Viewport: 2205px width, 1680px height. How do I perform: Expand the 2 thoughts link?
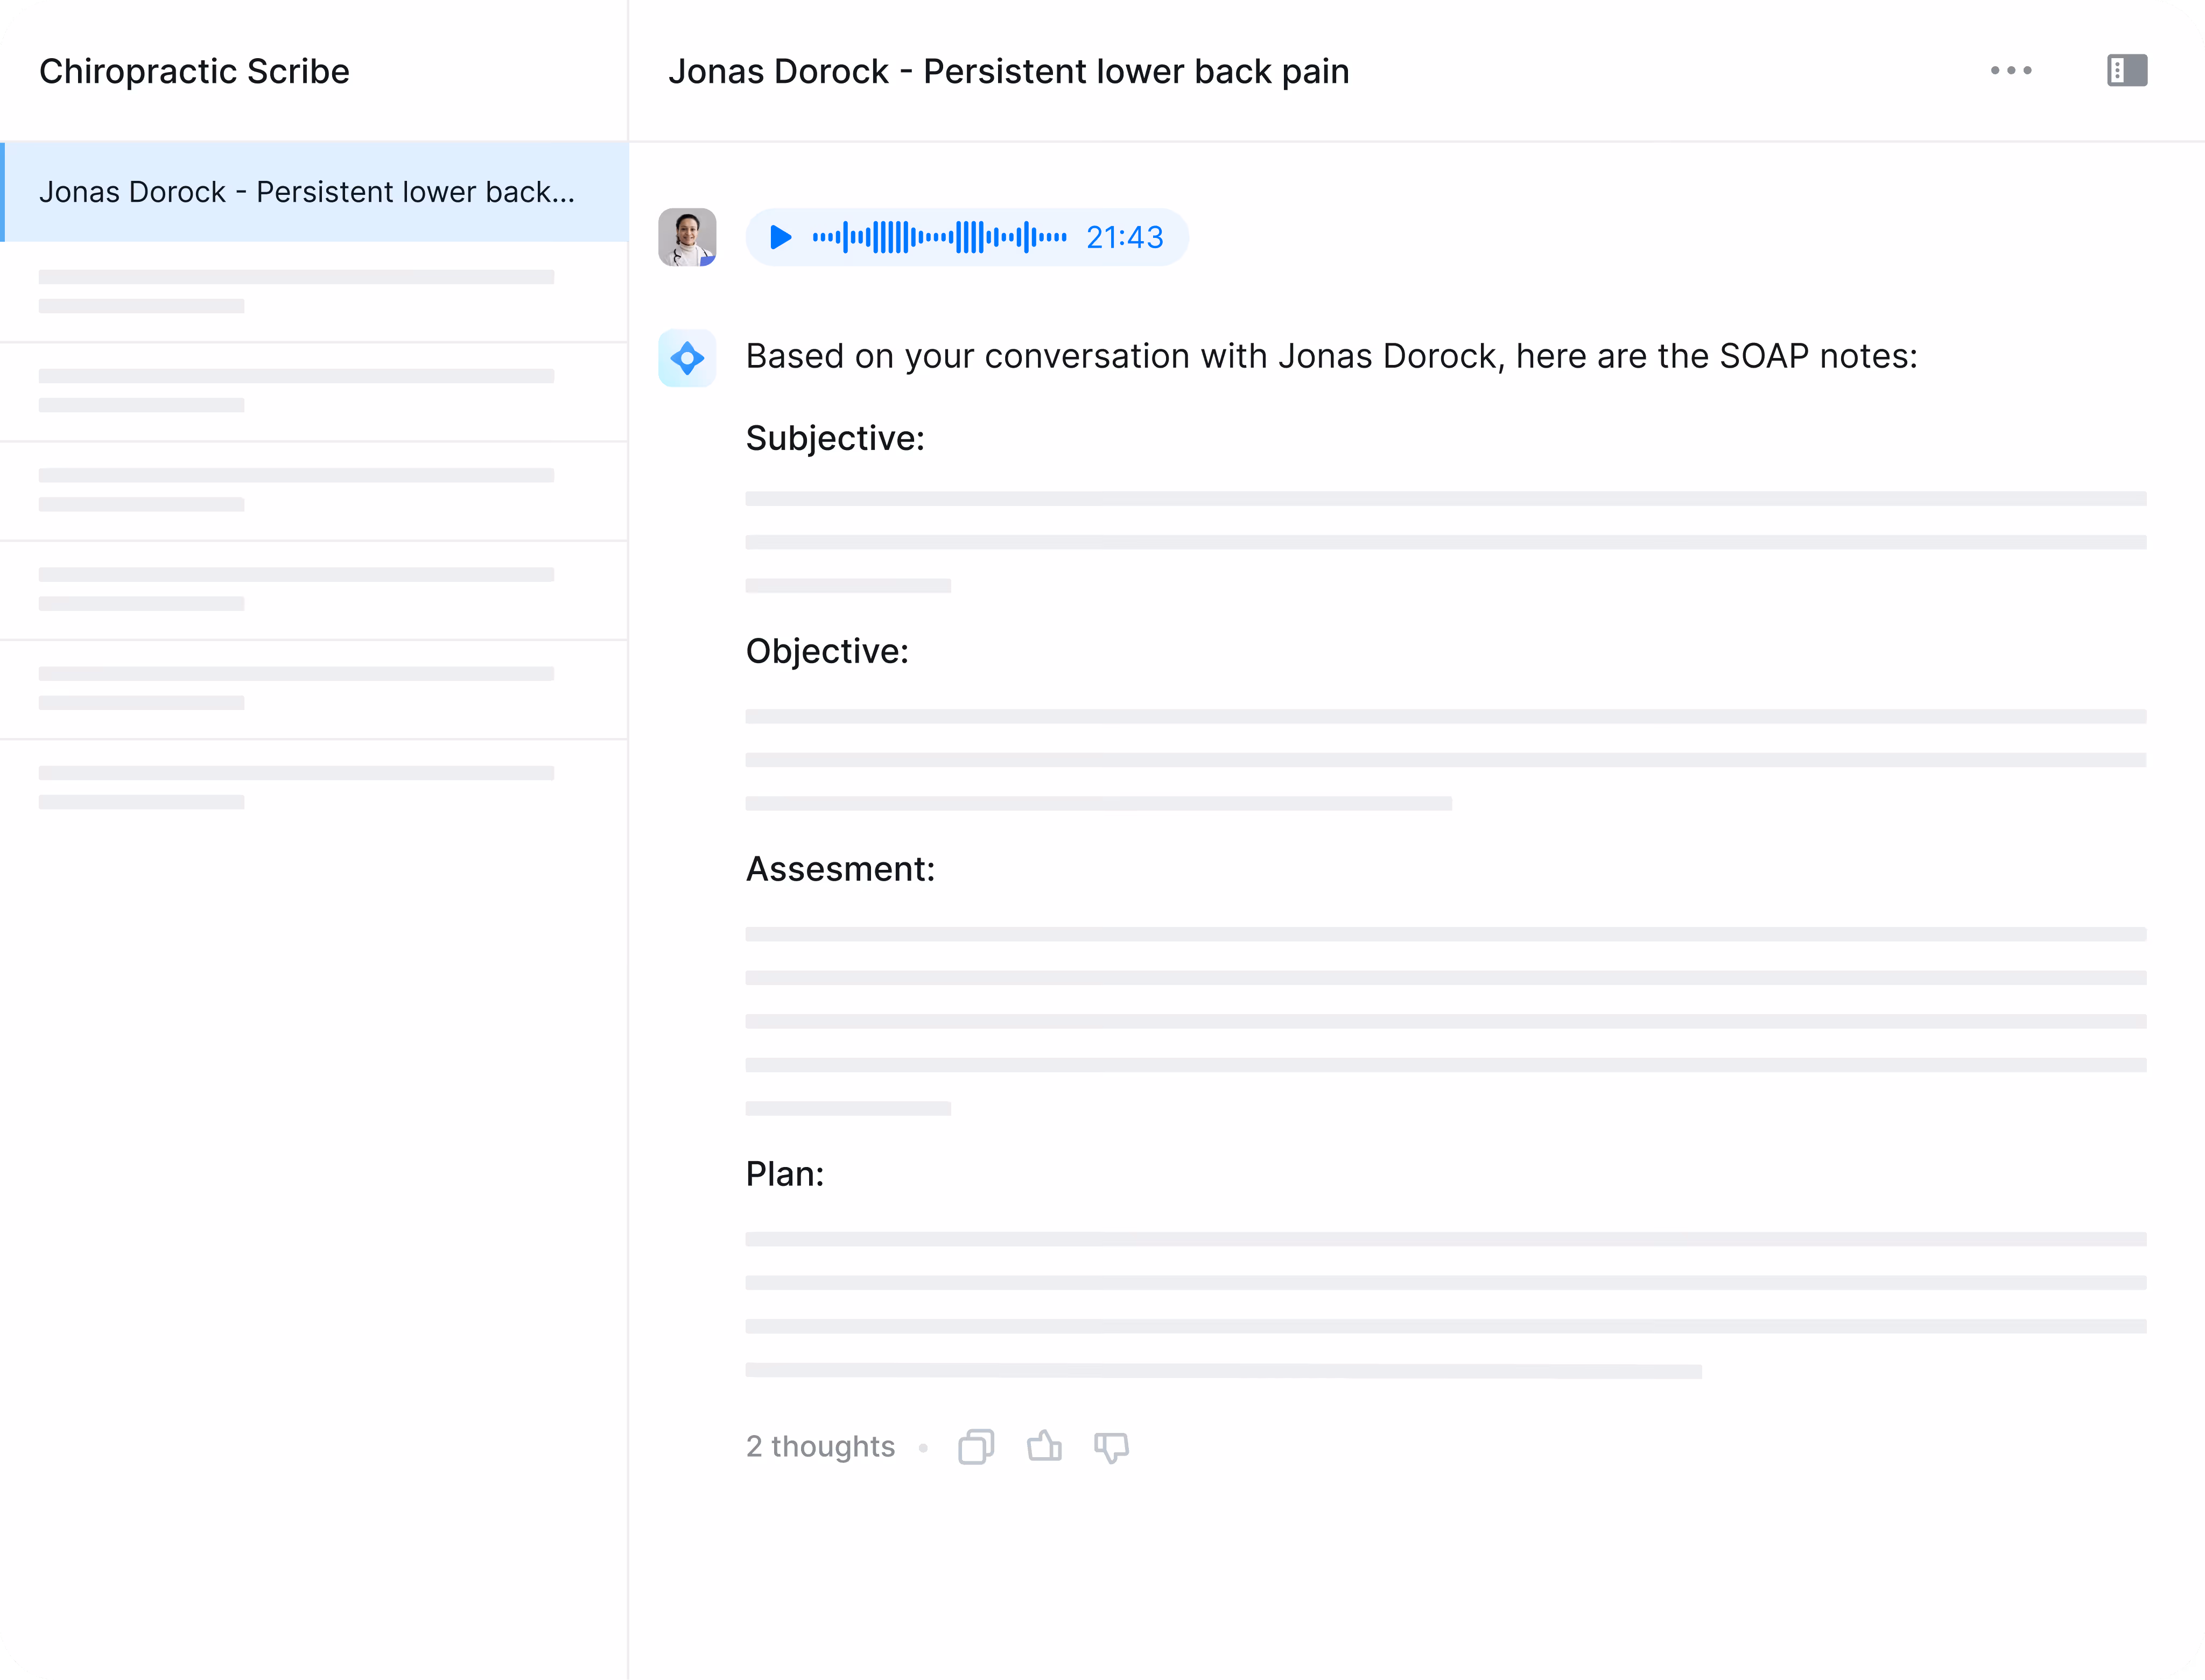pyautogui.click(x=820, y=1447)
